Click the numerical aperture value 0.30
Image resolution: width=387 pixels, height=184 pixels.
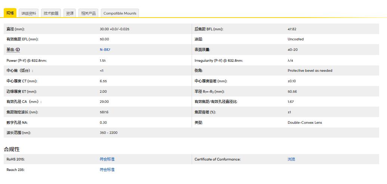point(103,123)
